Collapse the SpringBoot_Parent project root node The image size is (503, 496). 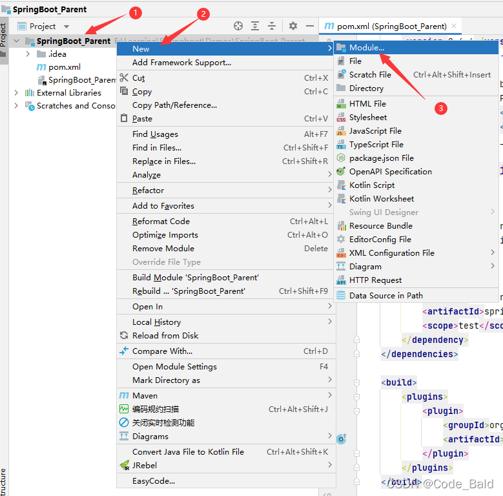tap(17, 41)
